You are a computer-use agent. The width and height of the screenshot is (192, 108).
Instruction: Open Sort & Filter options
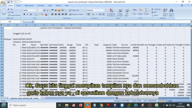point(165,12)
